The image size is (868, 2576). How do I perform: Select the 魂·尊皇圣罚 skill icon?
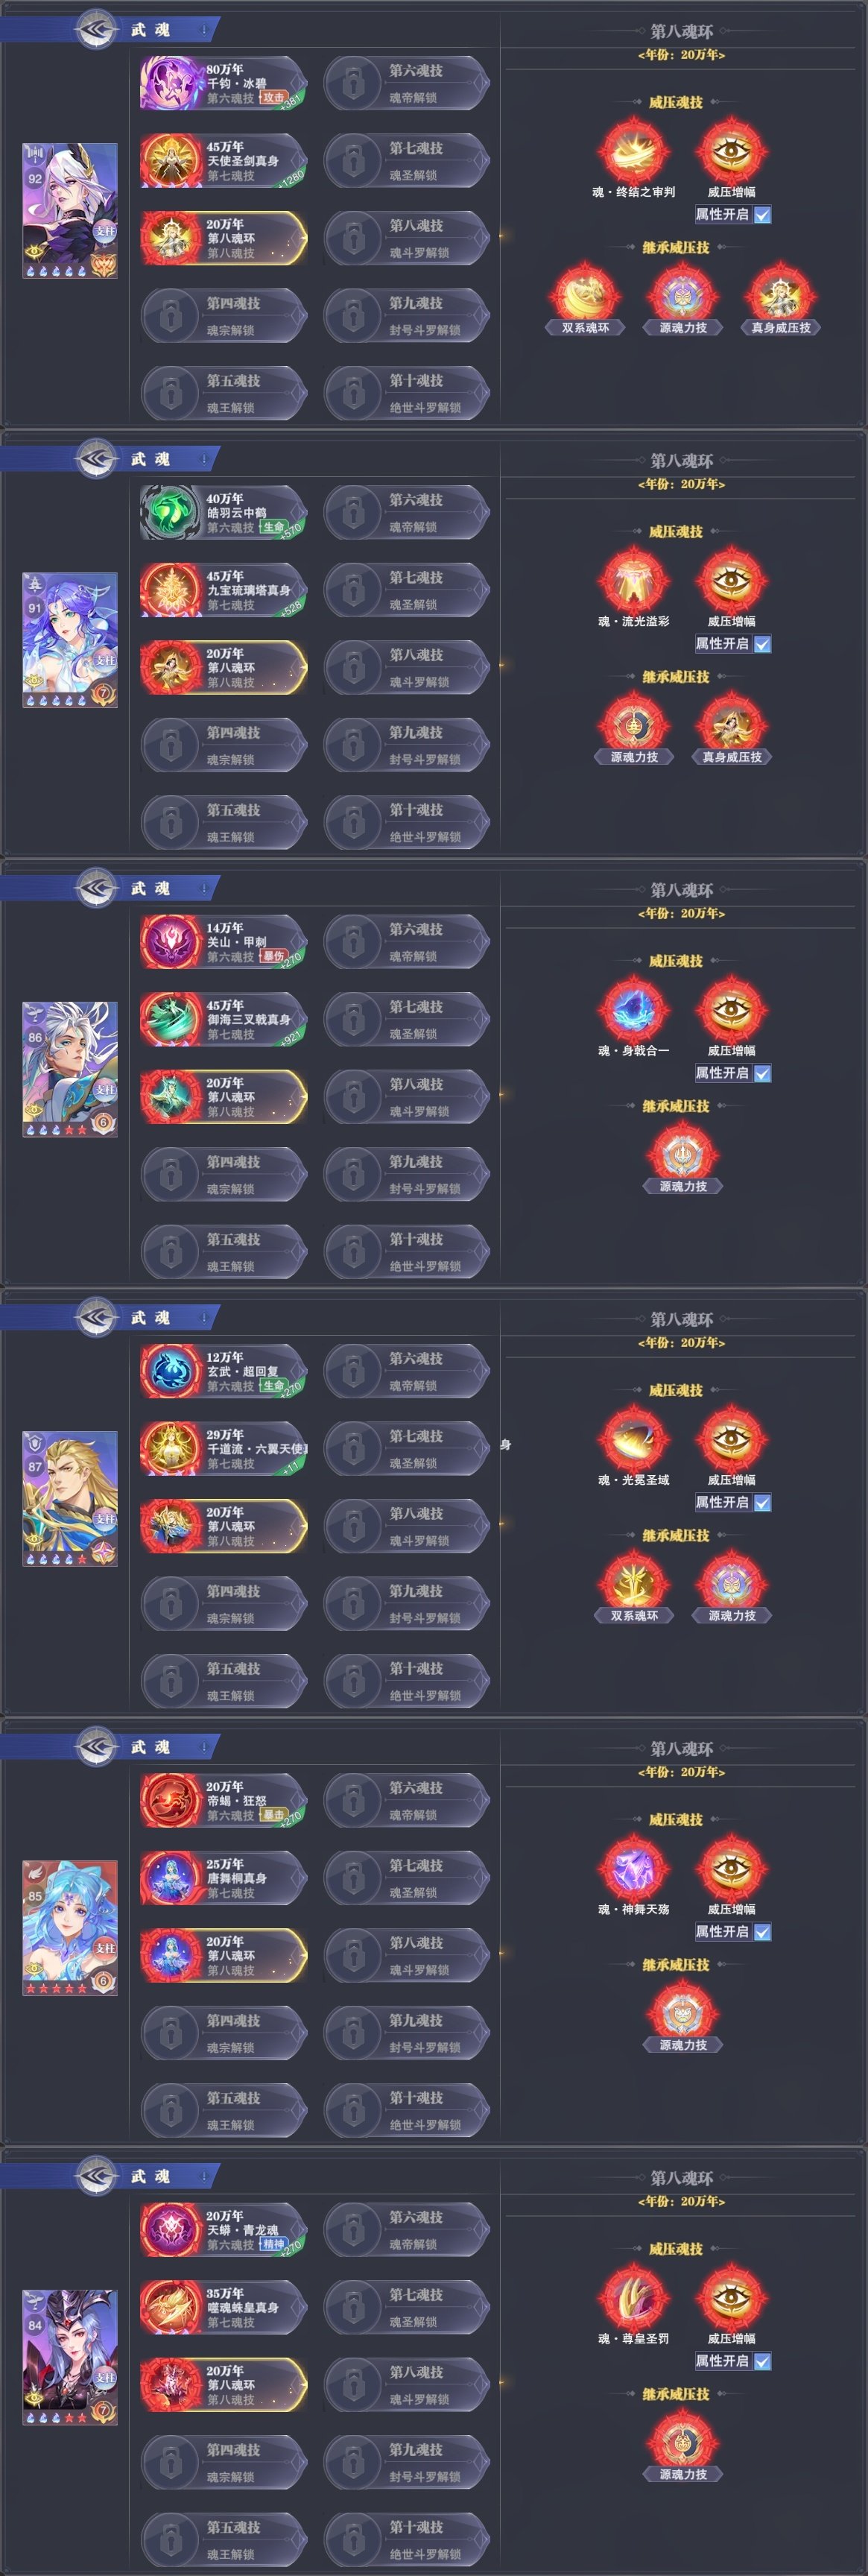point(633,2297)
